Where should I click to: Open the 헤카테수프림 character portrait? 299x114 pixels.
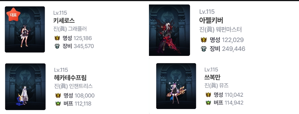tap(25, 87)
